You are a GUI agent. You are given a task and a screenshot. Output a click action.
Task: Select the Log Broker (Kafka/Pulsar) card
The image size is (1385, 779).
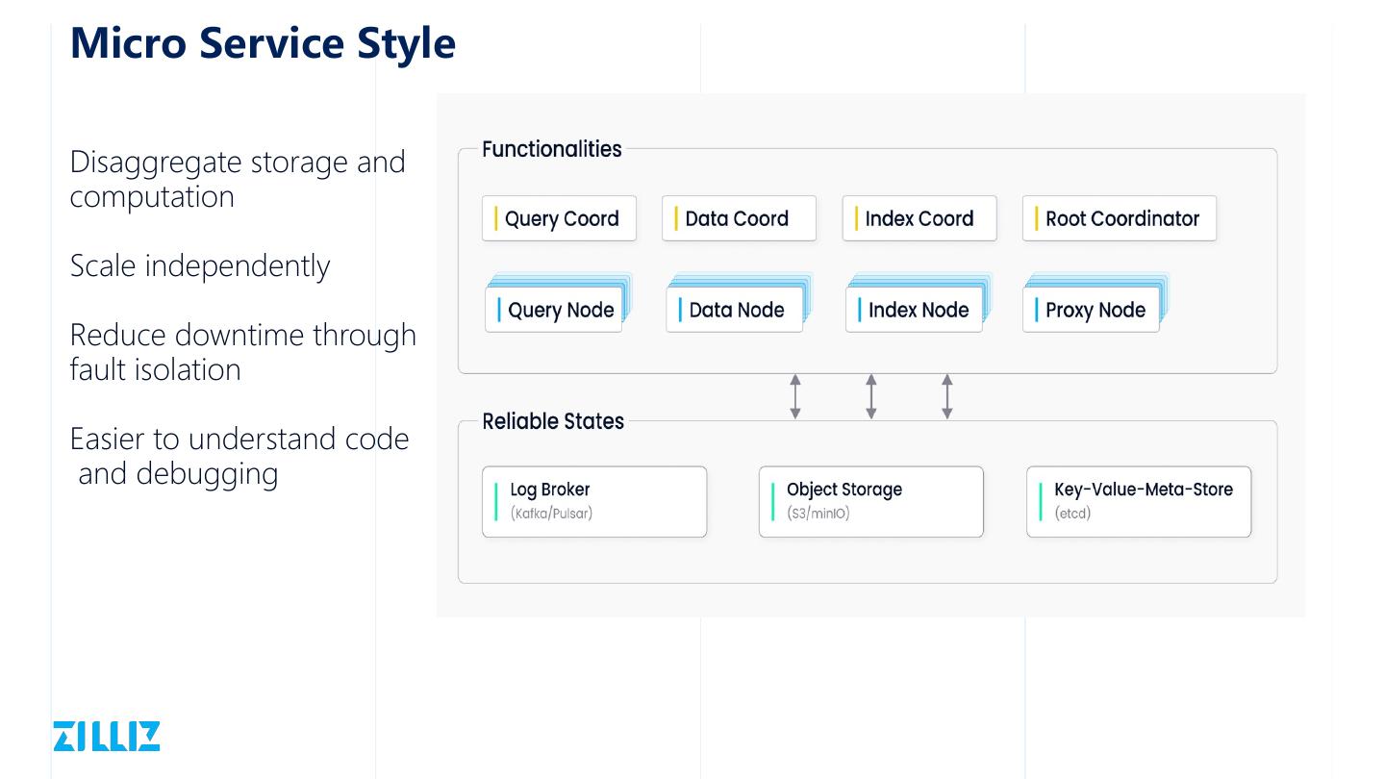point(594,502)
